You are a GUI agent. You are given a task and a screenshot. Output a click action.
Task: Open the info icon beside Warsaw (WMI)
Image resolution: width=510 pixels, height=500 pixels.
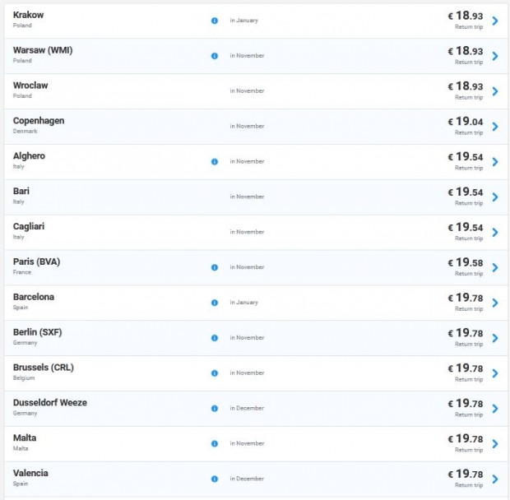pyautogui.click(x=215, y=56)
